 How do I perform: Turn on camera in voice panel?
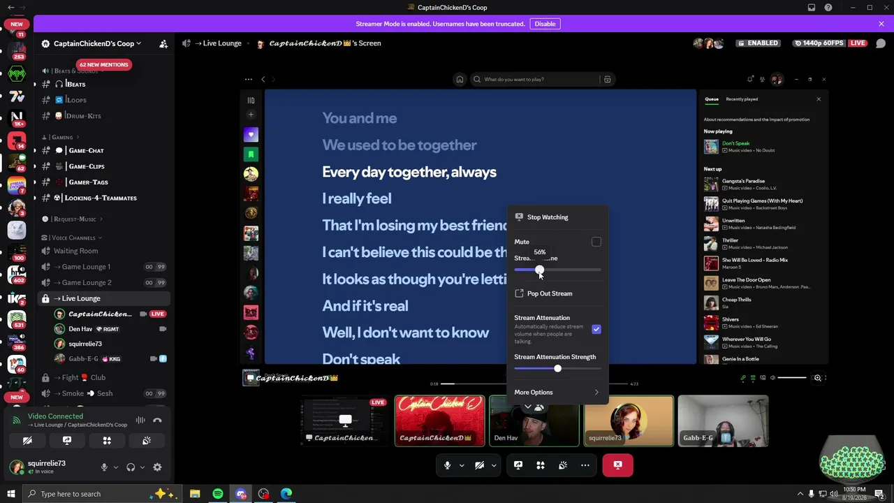27,441
